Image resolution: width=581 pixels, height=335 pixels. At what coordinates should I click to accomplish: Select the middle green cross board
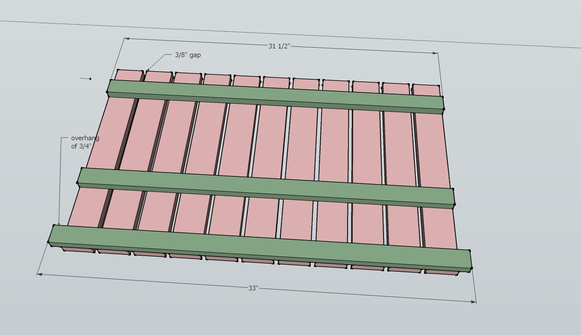coord(266,188)
